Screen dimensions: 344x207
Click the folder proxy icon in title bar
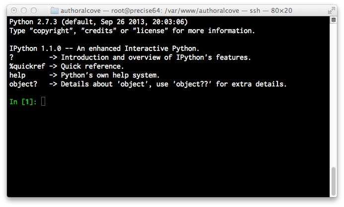[x=54, y=10]
